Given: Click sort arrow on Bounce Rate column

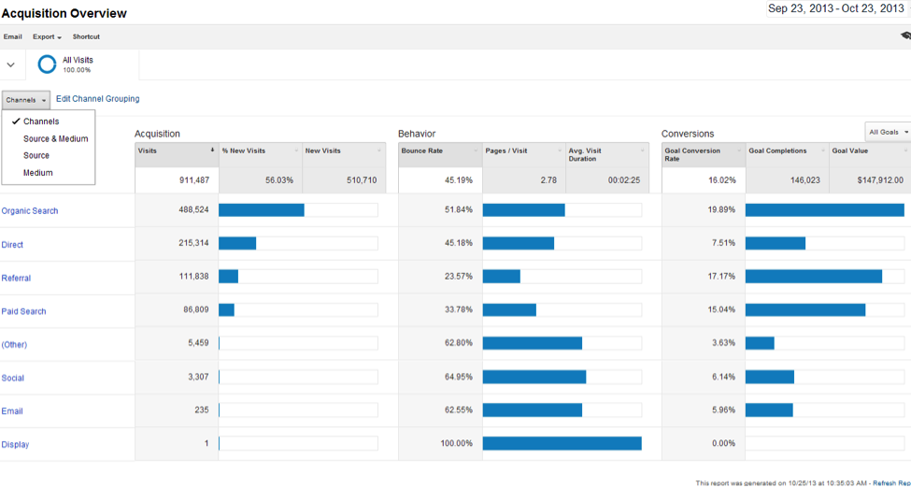Looking at the screenshot, I should (476, 150).
